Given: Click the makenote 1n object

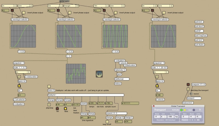Looking at the screenshot, I should [x=120, y=70].
